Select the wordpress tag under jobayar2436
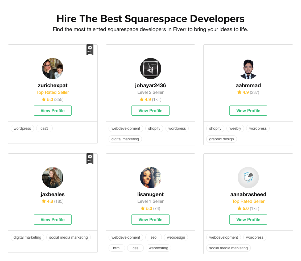Viewport: 301px width, 261px height. tap(177, 128)
